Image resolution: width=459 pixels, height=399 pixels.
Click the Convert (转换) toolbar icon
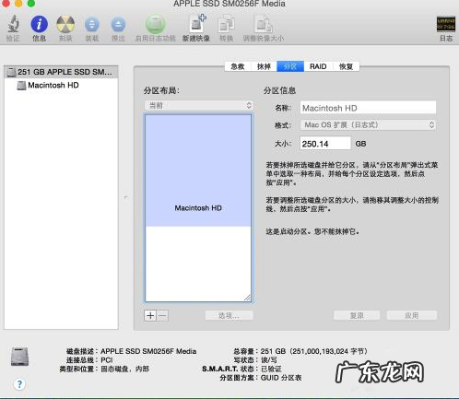tap(226, 25)
